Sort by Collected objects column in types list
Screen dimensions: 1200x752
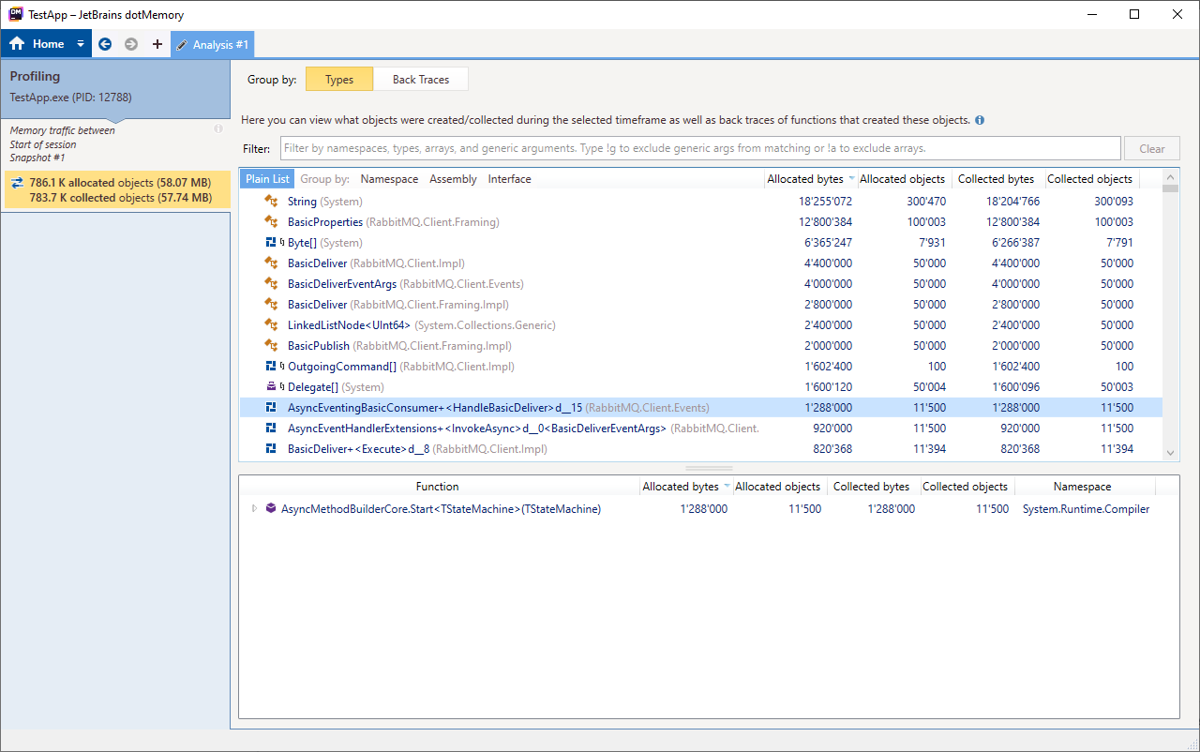point(1089,179)
